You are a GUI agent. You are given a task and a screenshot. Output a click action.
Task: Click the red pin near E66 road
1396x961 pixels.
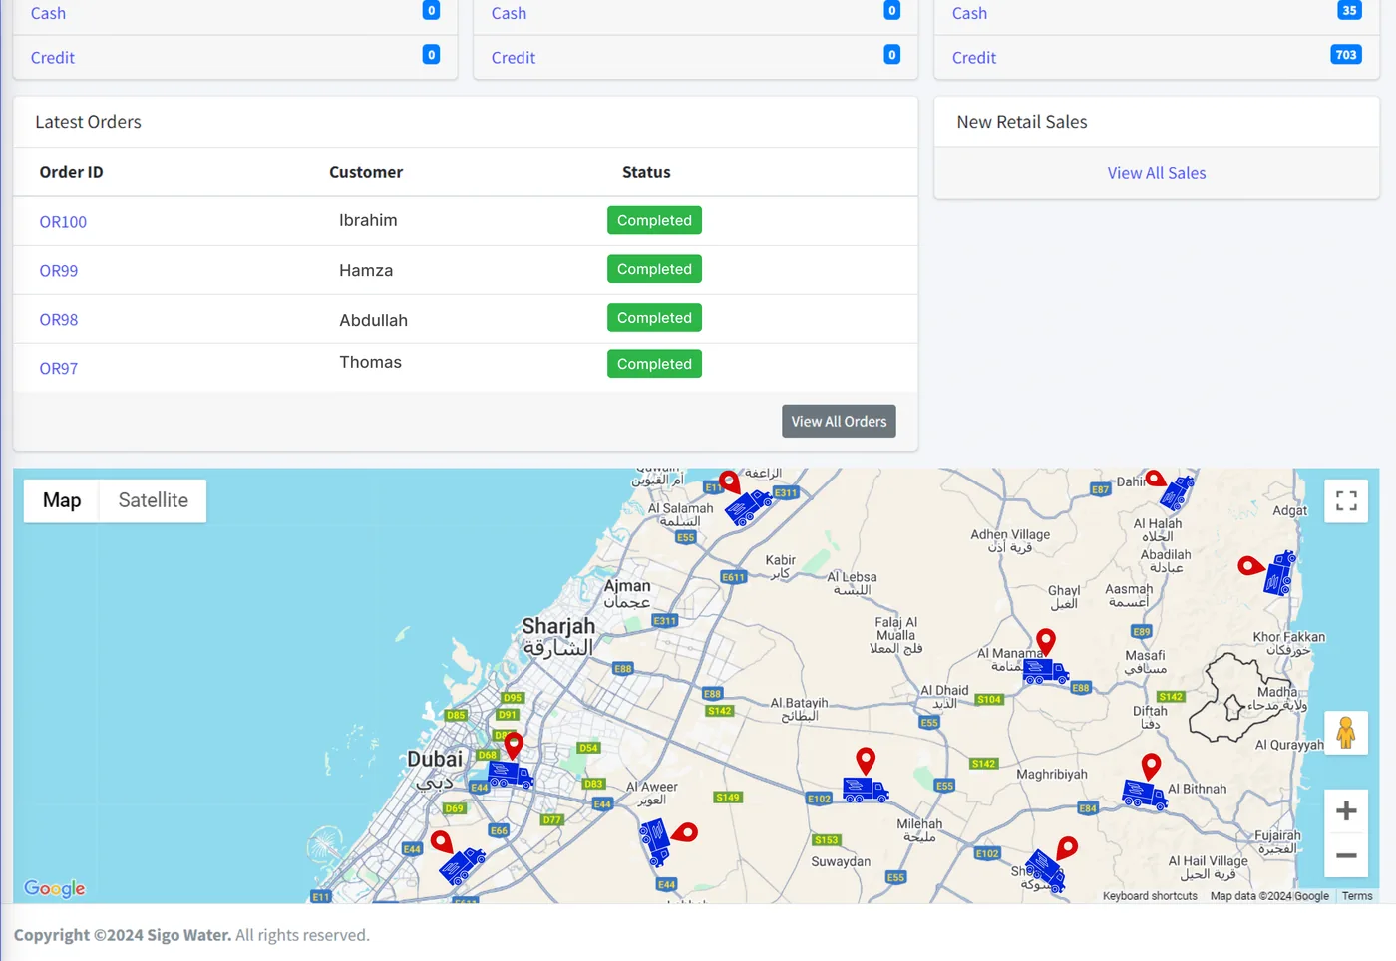pos(442,842)
